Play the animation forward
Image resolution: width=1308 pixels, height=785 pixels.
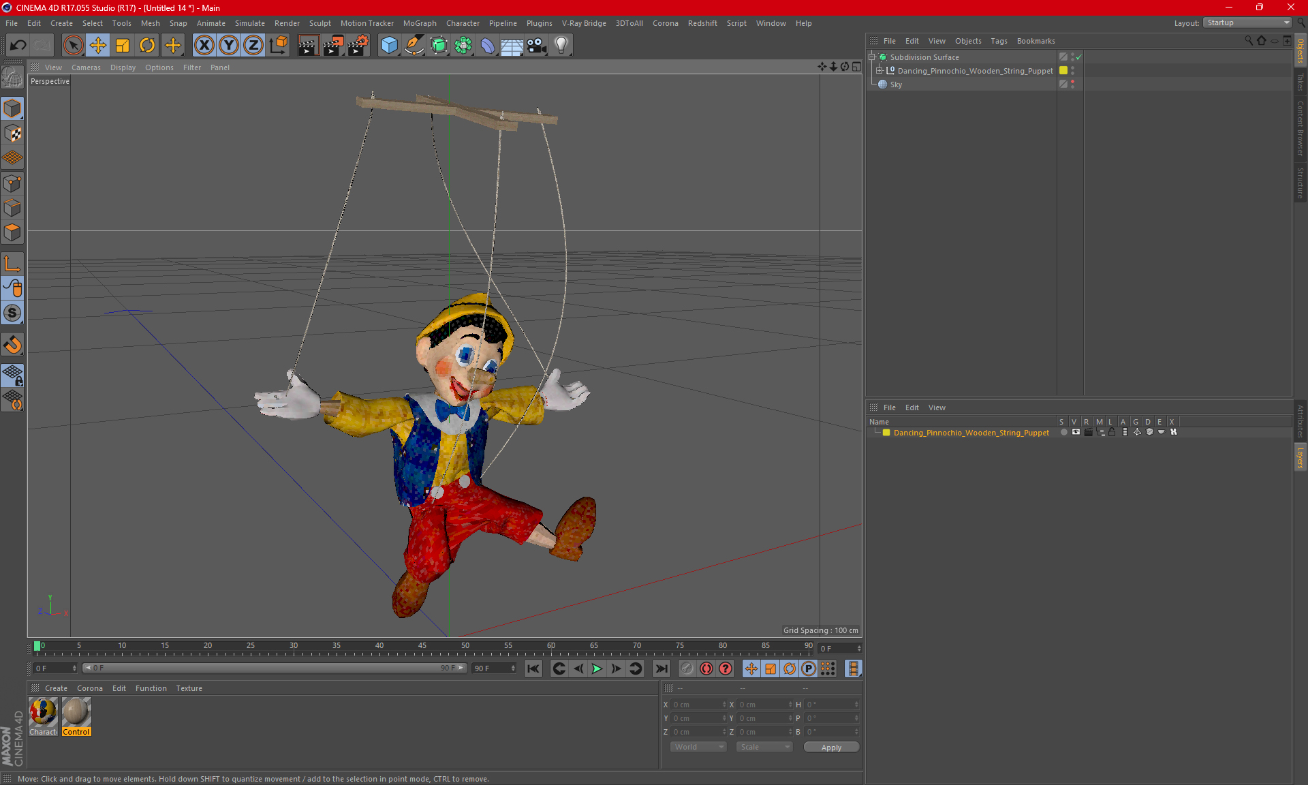pyautogui.click(x=597, y=668)
